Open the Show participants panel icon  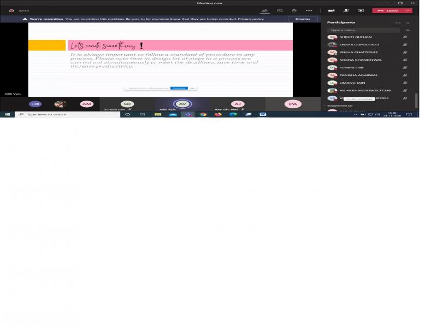(x=265, y=10)
